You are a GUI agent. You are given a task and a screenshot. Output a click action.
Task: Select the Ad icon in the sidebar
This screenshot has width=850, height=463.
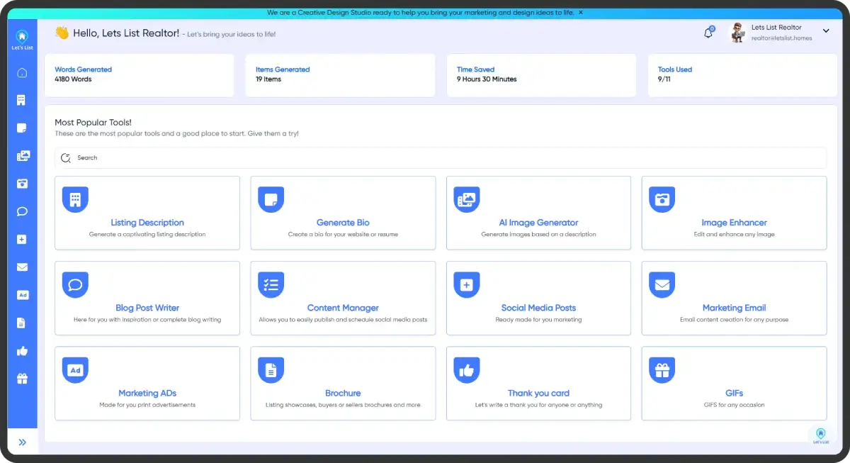[x=22, y=295]
